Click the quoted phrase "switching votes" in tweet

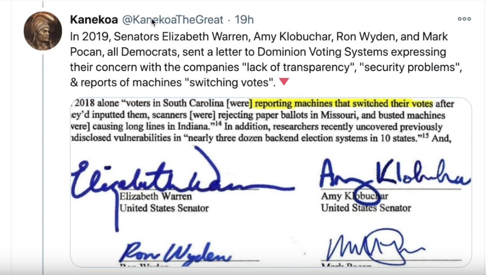click(230, 82)
